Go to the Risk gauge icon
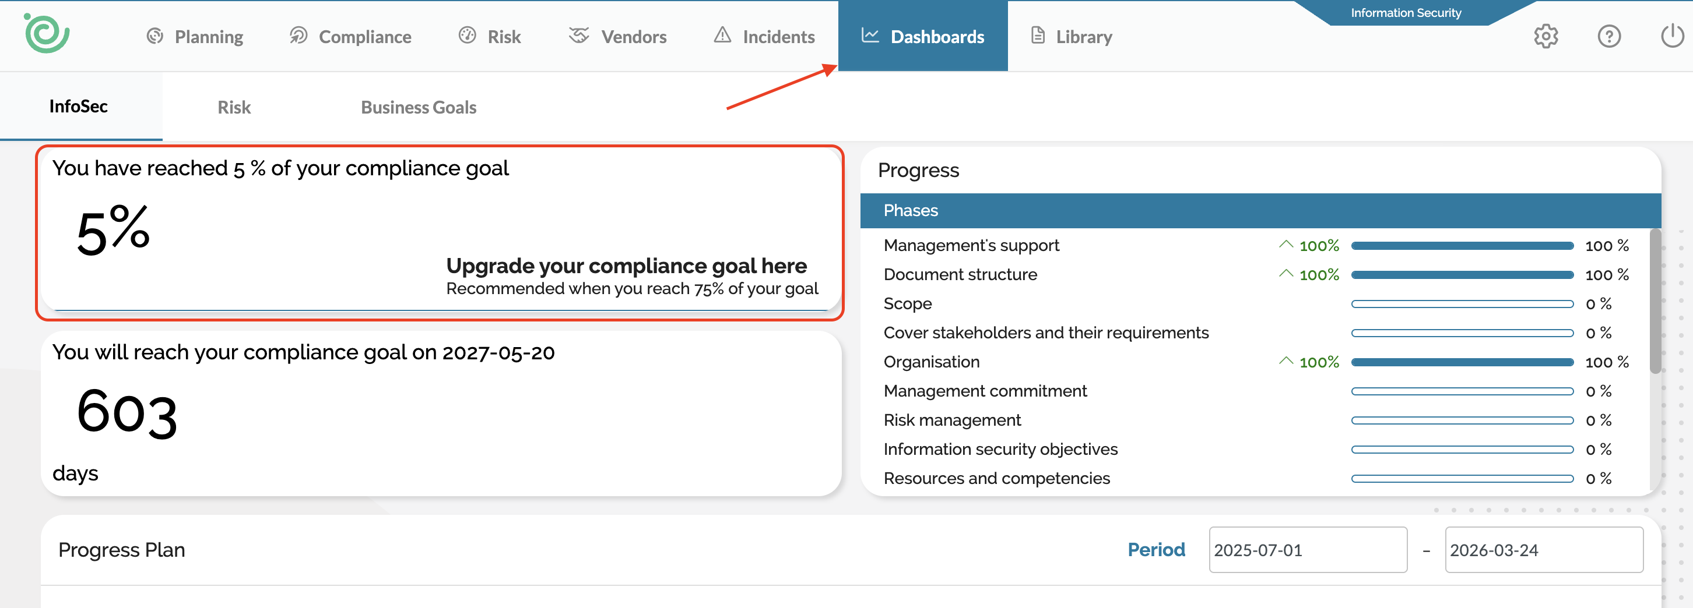 466,36
